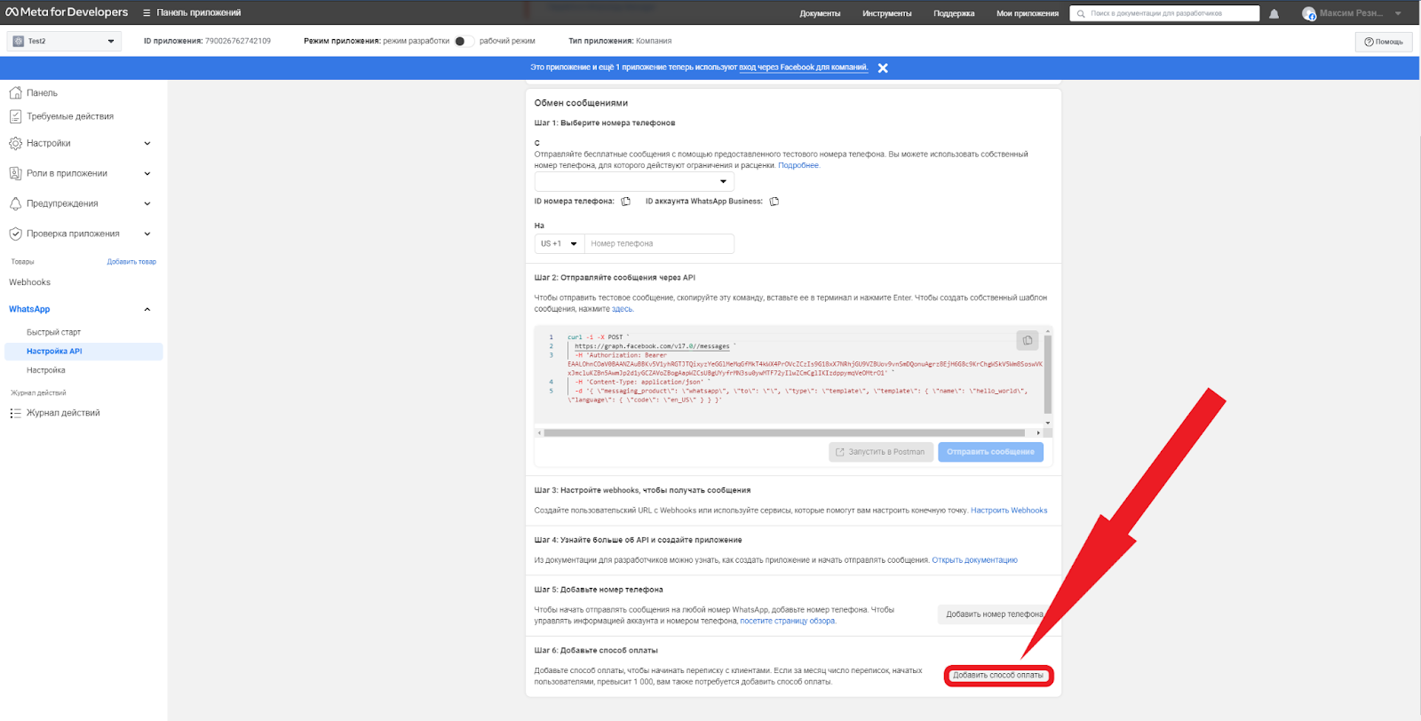This screenshot has width=1421, height=721.
Task: Click the Добавить номер телефона button
Action: (x=995, y=614)
